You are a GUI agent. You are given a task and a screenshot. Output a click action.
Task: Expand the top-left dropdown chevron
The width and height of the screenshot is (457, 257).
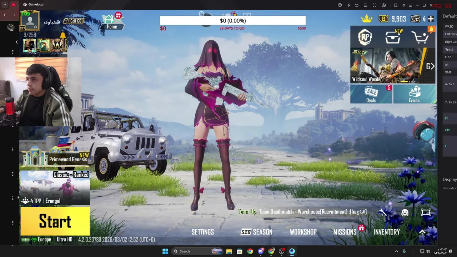(x=5, y=5)
